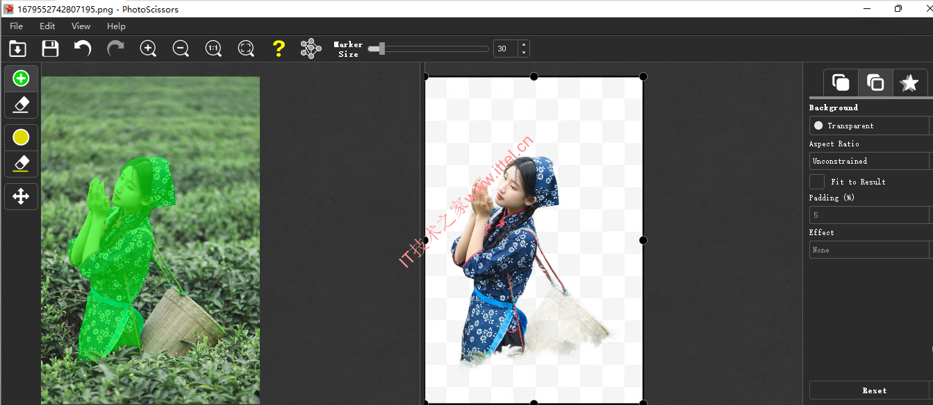Zoom out of the image

tap(181, 49)
